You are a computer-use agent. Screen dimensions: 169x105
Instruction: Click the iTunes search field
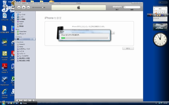pyautogui.click(x=132, y=7)
